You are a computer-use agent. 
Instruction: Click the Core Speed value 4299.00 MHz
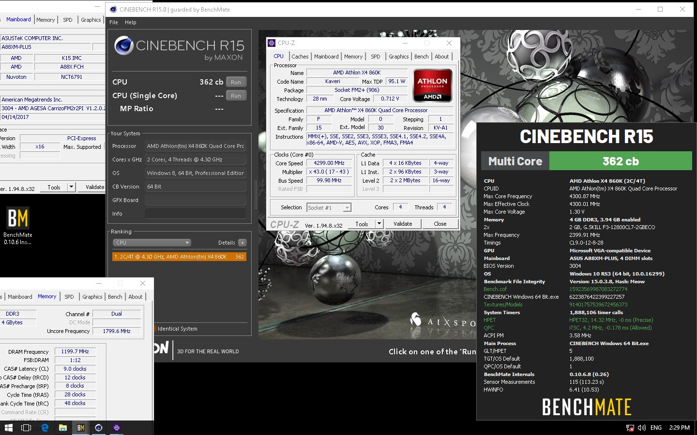coord(329,163)
